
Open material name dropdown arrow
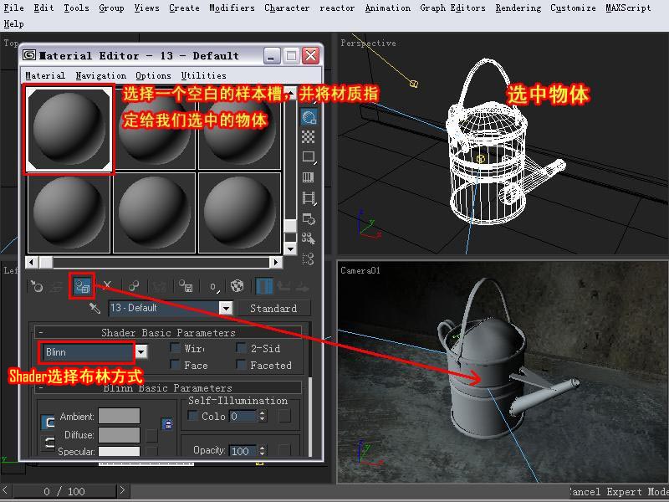[226, 308]
